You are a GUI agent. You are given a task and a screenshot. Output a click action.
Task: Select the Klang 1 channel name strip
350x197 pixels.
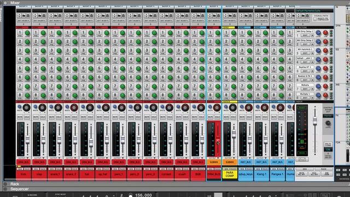[x=261, y=174]
